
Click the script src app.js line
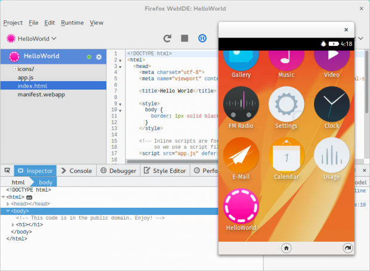tap(178, 153)
